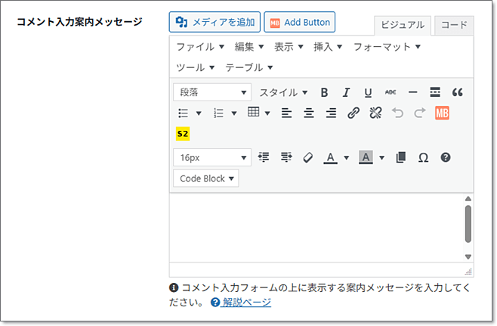Insert a special character with Omega icon
Screen dimensions: 497x326
click(423, 157)
